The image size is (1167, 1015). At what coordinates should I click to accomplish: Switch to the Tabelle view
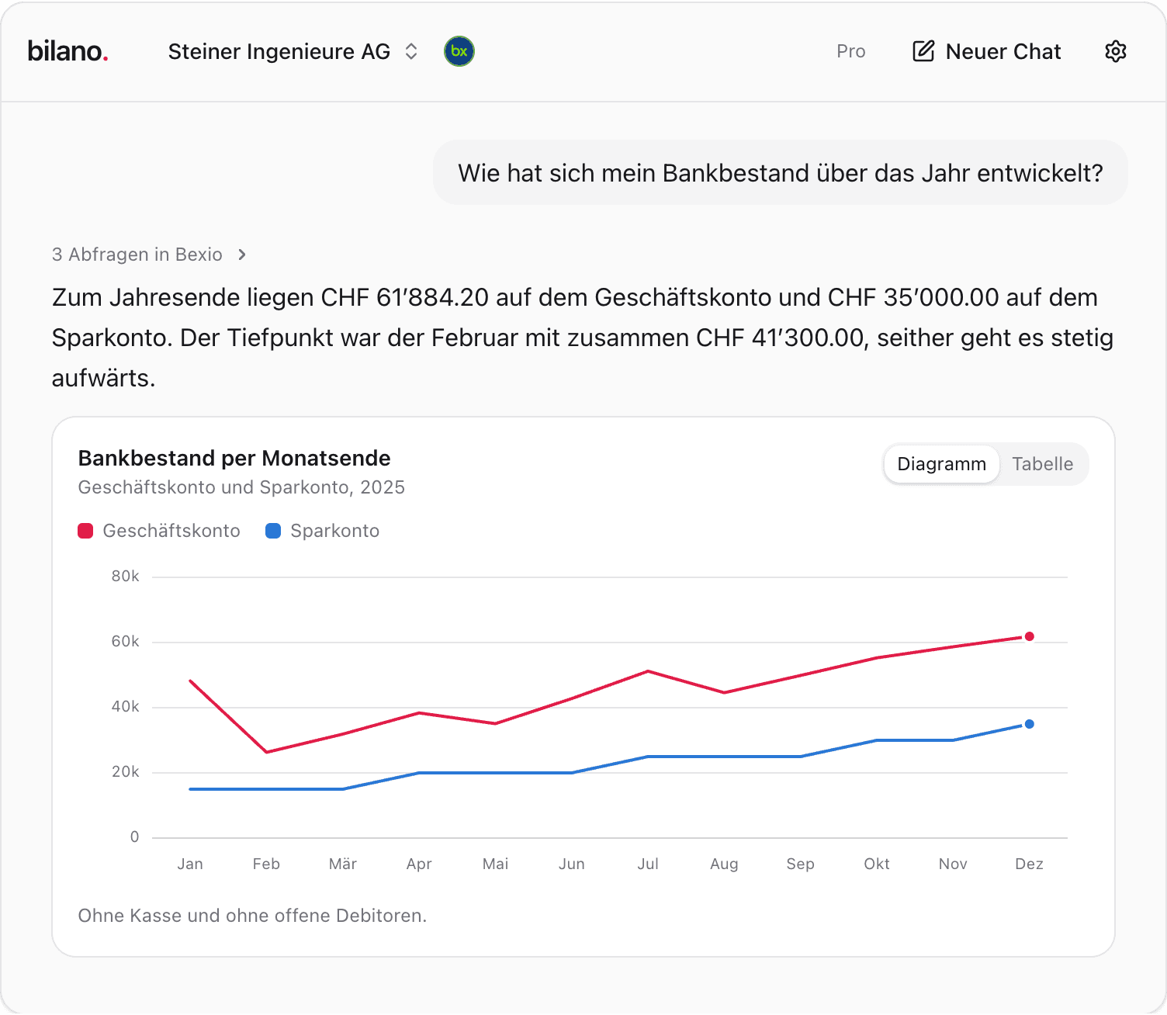click(1042, 464)
